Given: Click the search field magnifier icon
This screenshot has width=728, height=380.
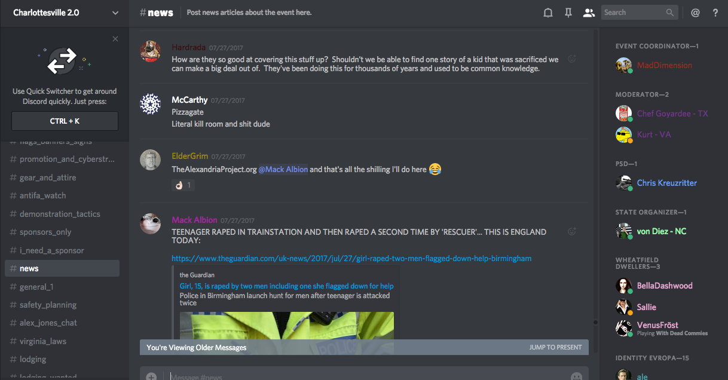Looking at the screenshot, I should pyautogui.click(x=670, y=13).
